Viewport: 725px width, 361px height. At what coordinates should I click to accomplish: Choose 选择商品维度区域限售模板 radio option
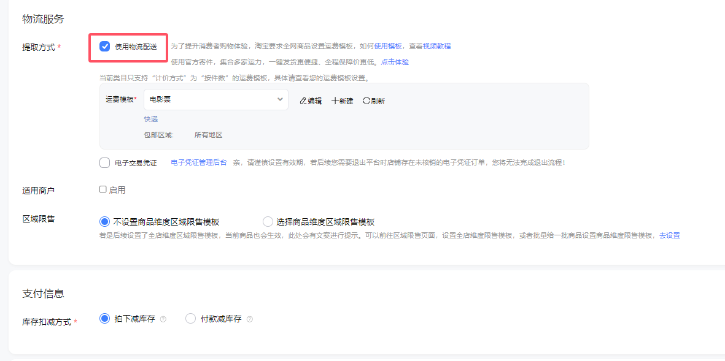point(268,221)
